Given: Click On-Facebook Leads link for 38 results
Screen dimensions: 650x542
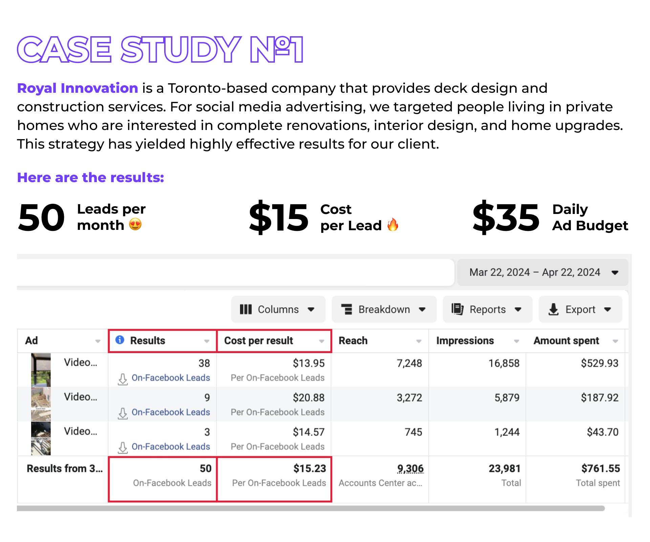Looking at the screenshot, I should (x=171, y=378).
